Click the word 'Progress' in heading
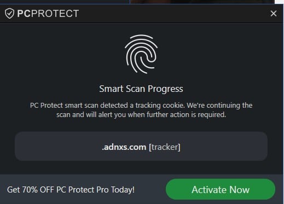This screenshot has height=204, width=284. tap(165, 89)
